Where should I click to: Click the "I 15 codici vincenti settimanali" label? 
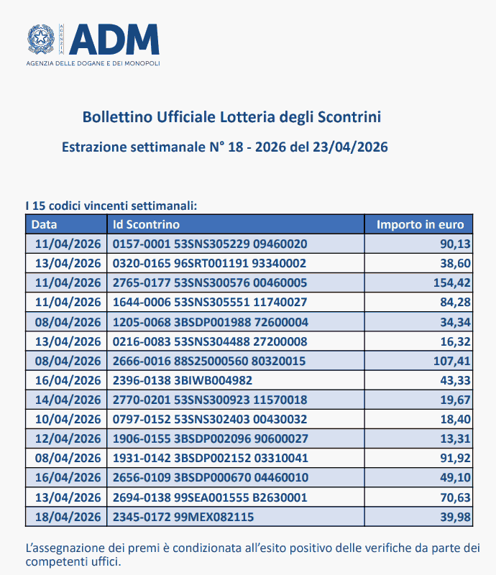(x=111, y=206)
